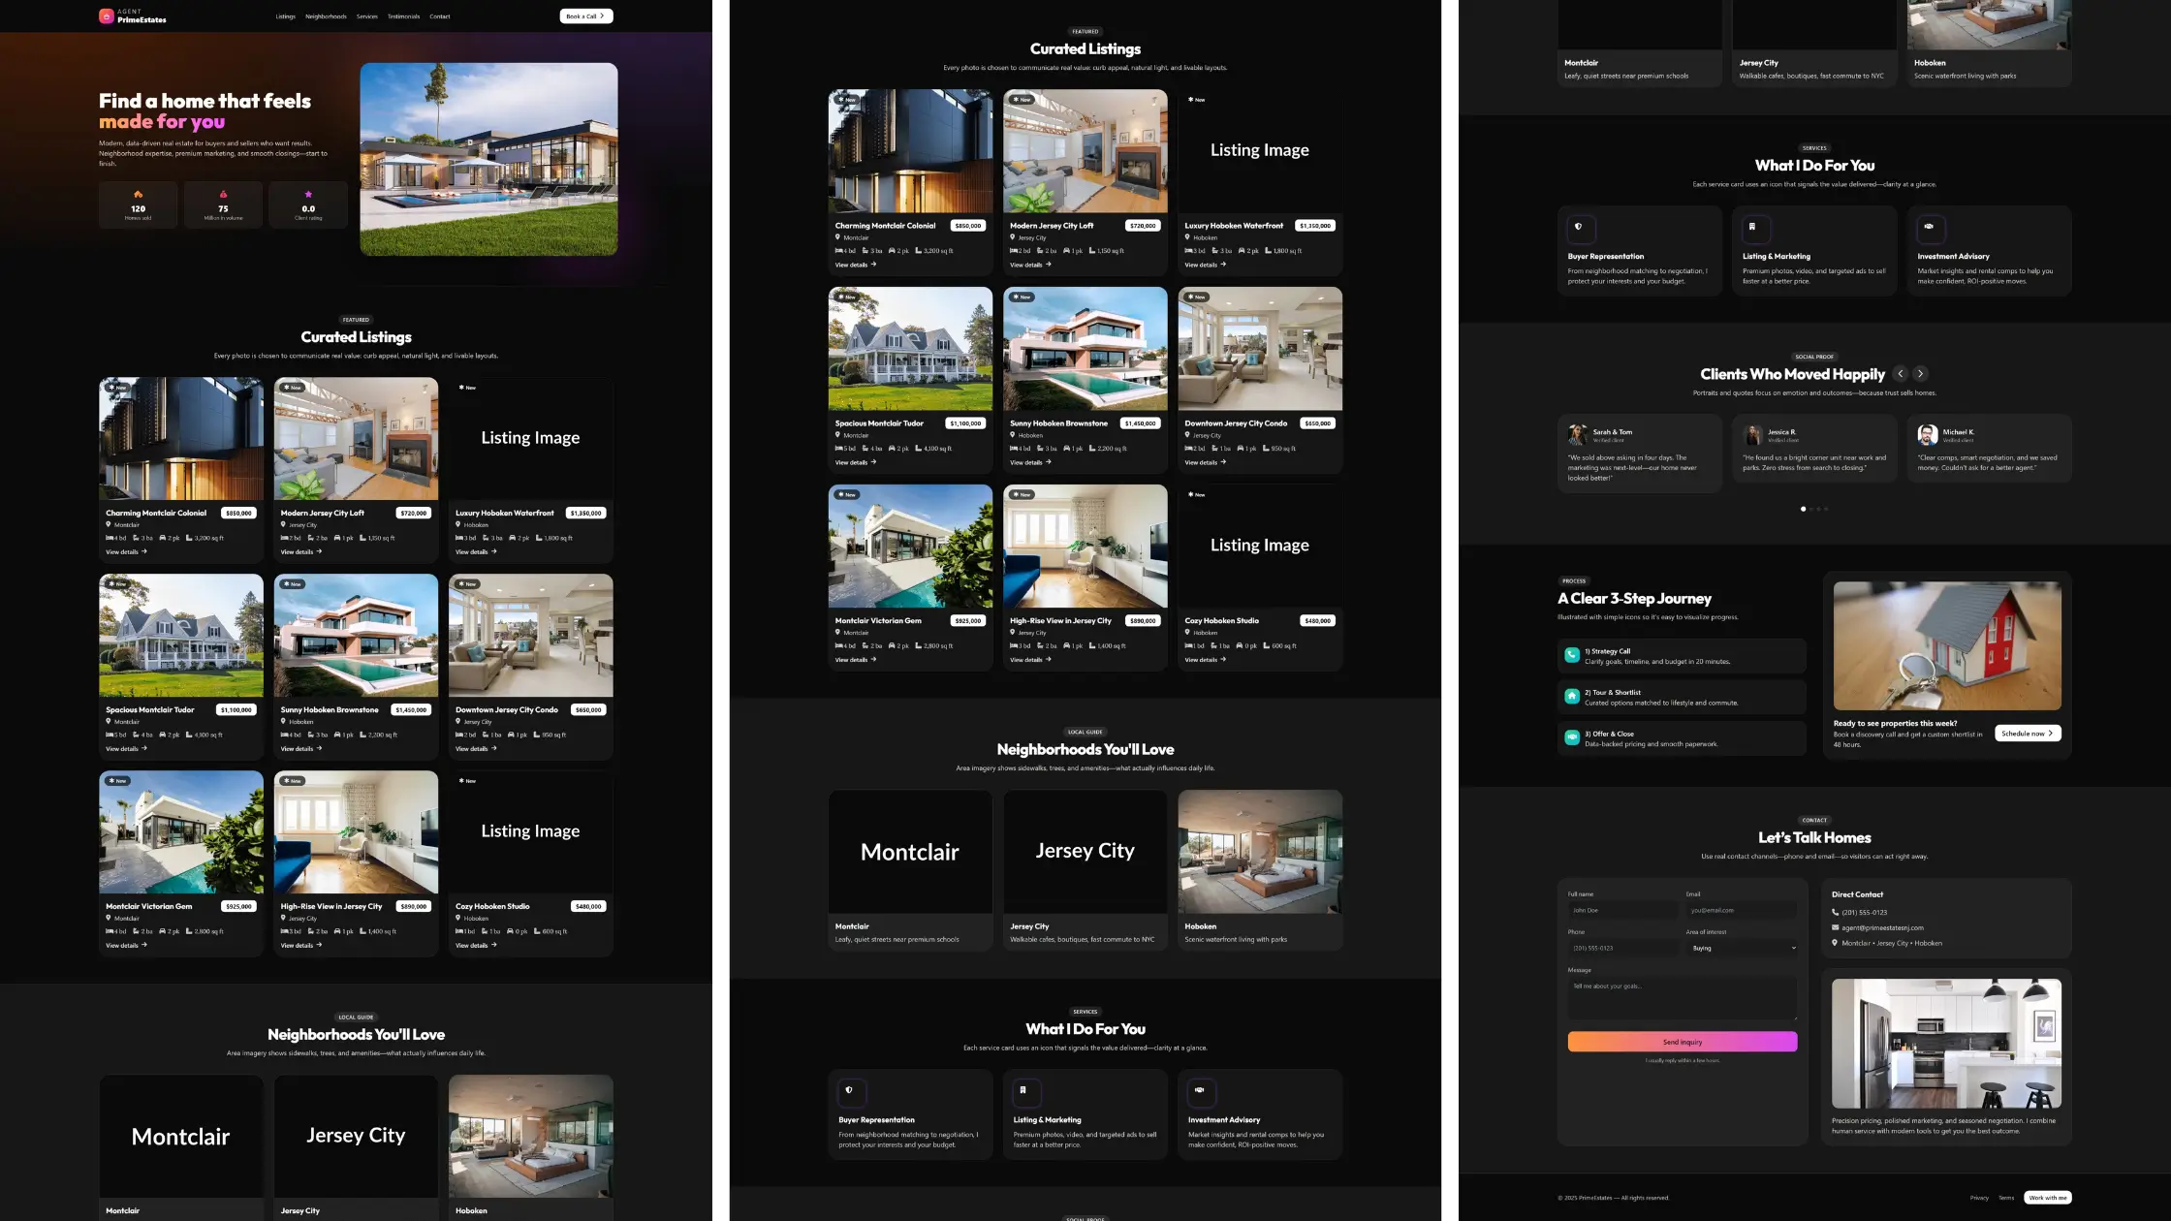
Task: Click the envelope icon beside agent email
Action: click(1835, 927)
